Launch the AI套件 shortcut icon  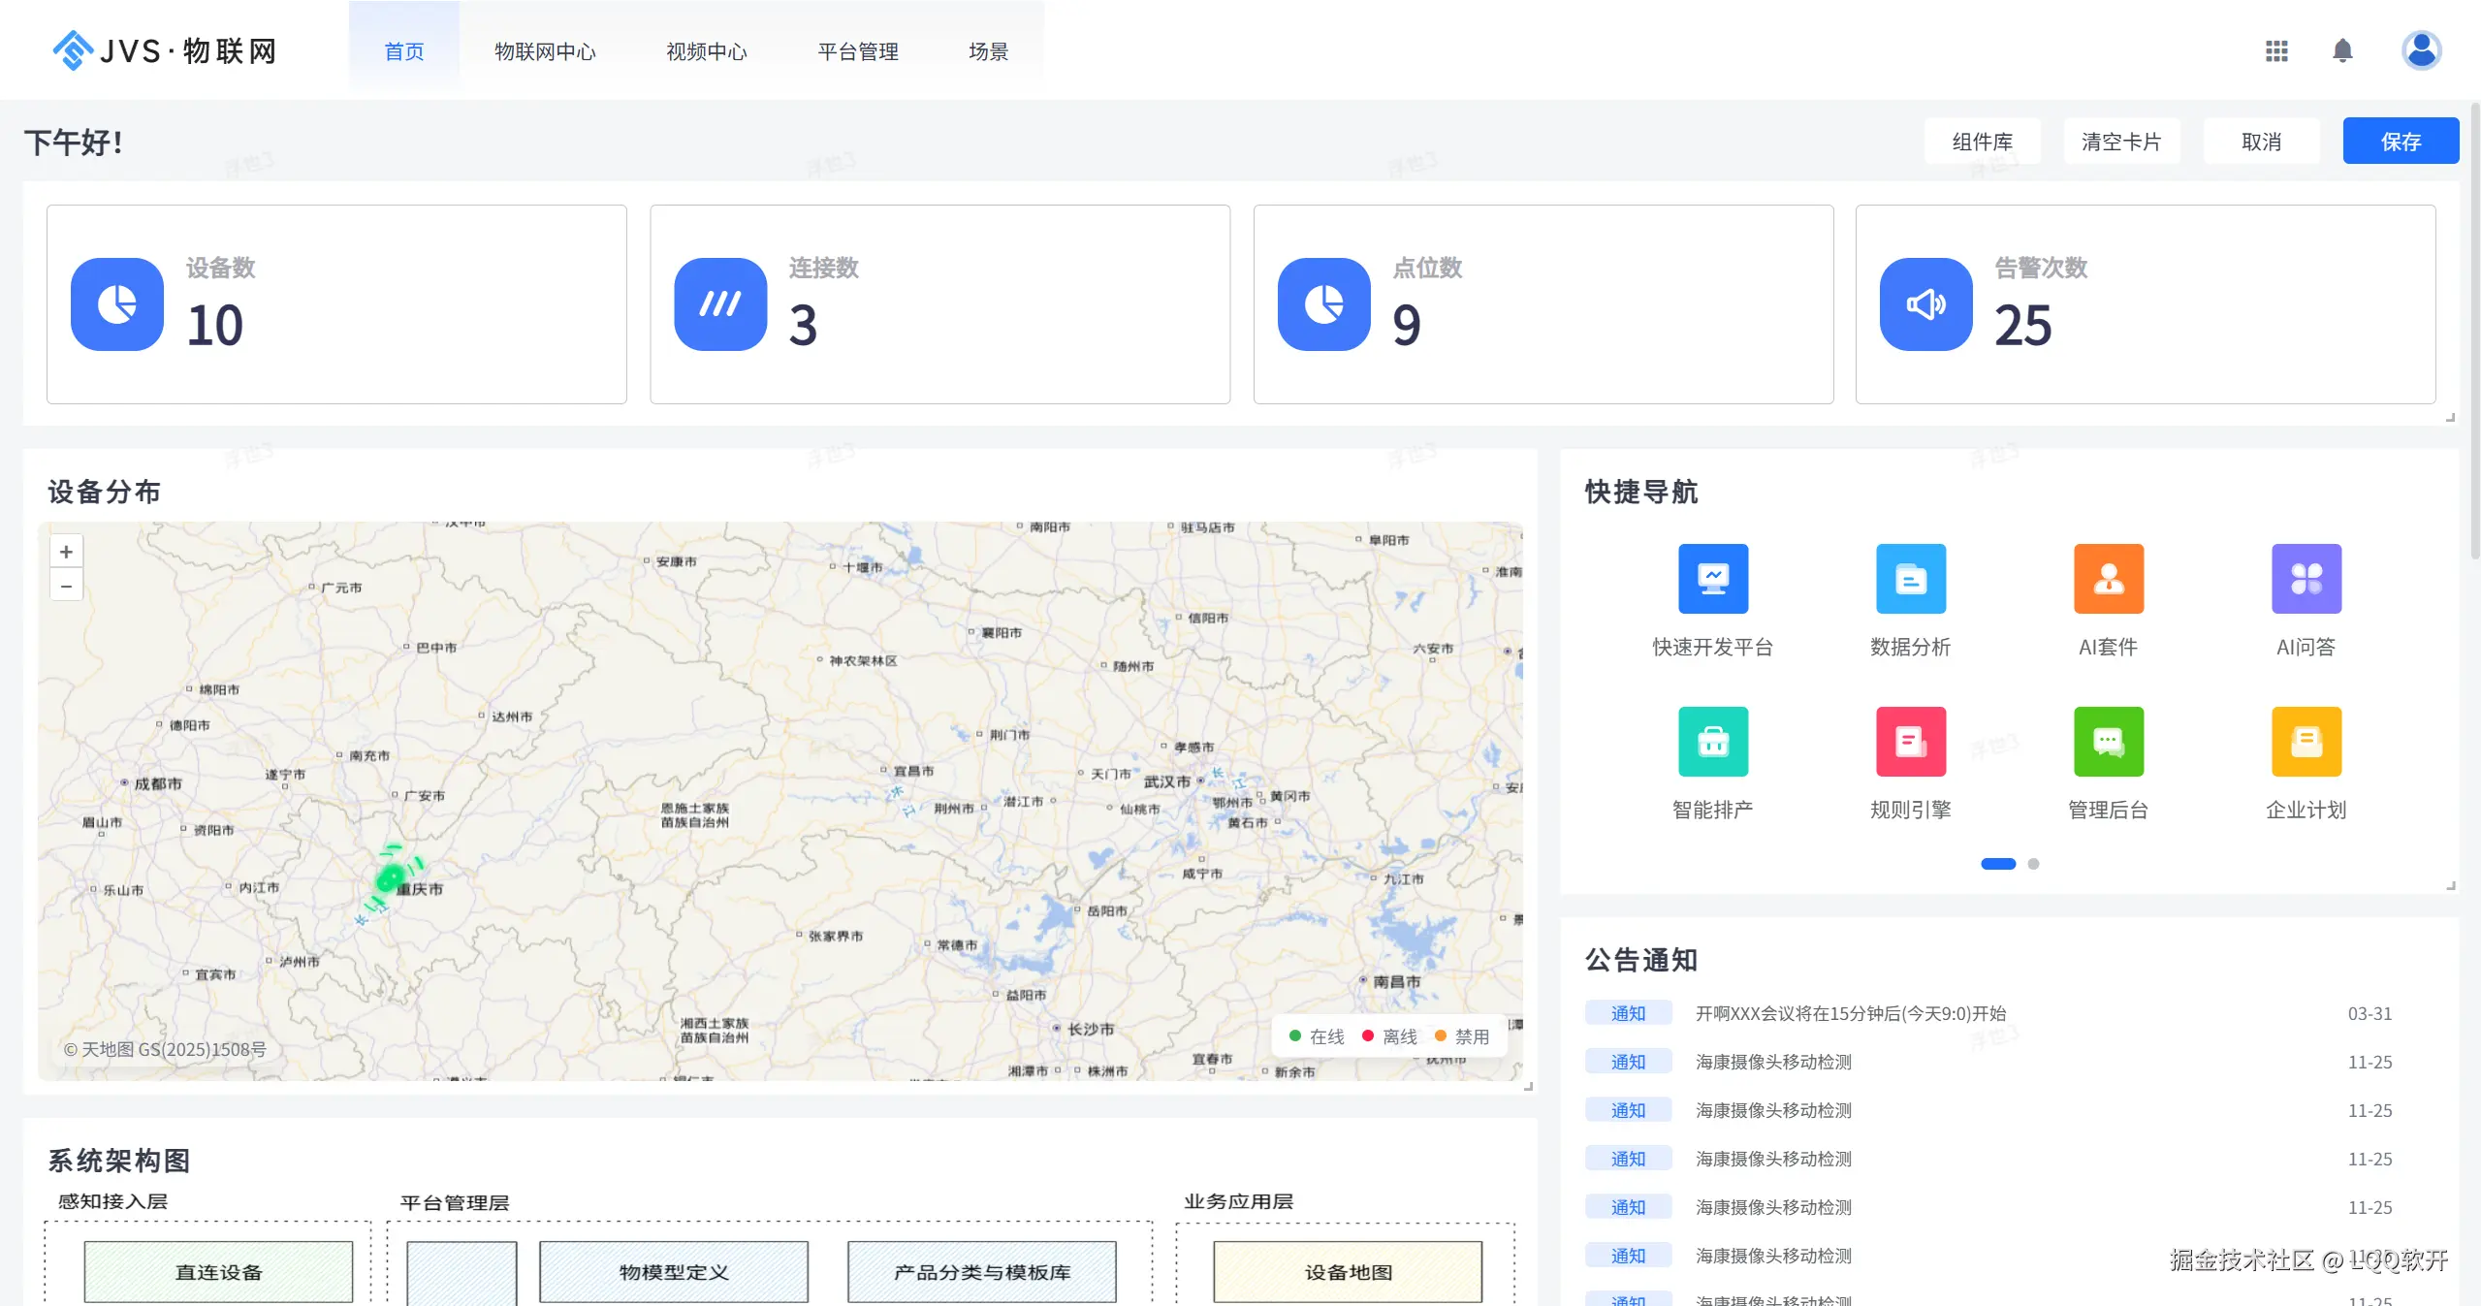tap(2108, 579)
